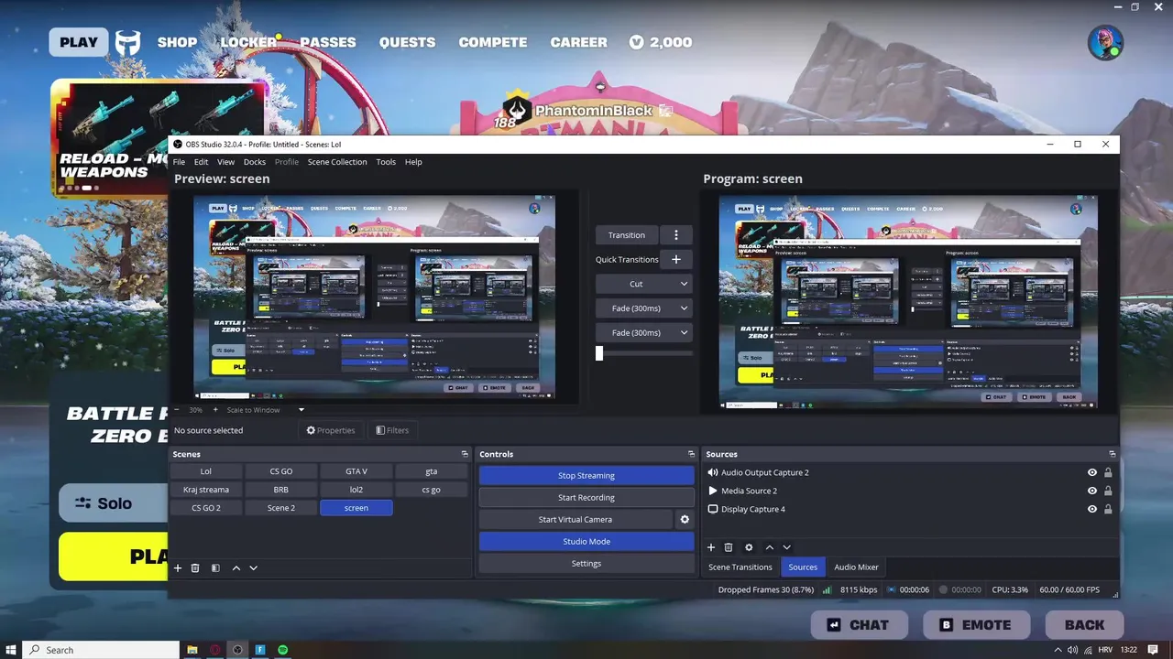The height and width of the screenshot is (659, 1173).
Task: Open source properties gear in Sources toolbar
Action: pos(749,547)
